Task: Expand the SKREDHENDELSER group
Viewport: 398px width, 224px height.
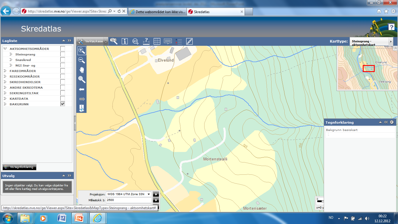Action: point(5,82)
